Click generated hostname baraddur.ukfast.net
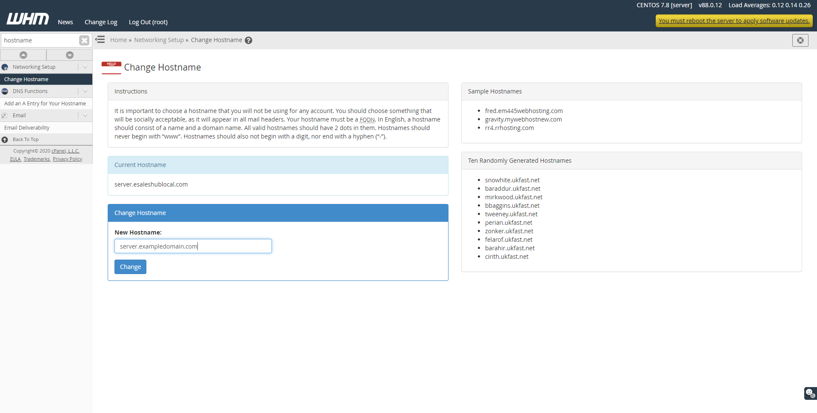 pyautogui.click(x=513, y=189)
